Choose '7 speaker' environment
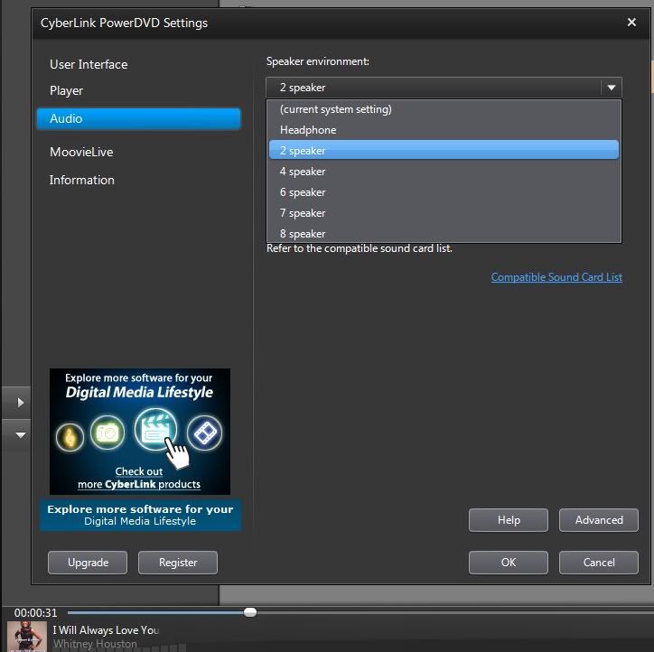 click(x=444, y=213)
